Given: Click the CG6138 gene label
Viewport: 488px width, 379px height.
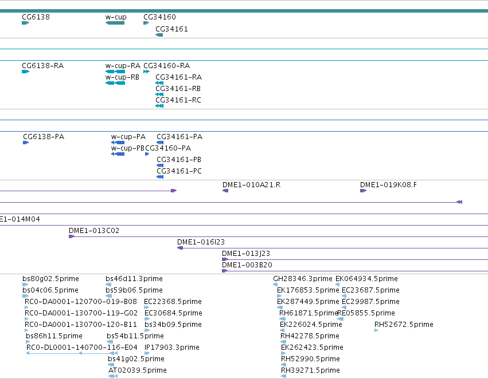Looking at the screenshot, I should [36, 17].
